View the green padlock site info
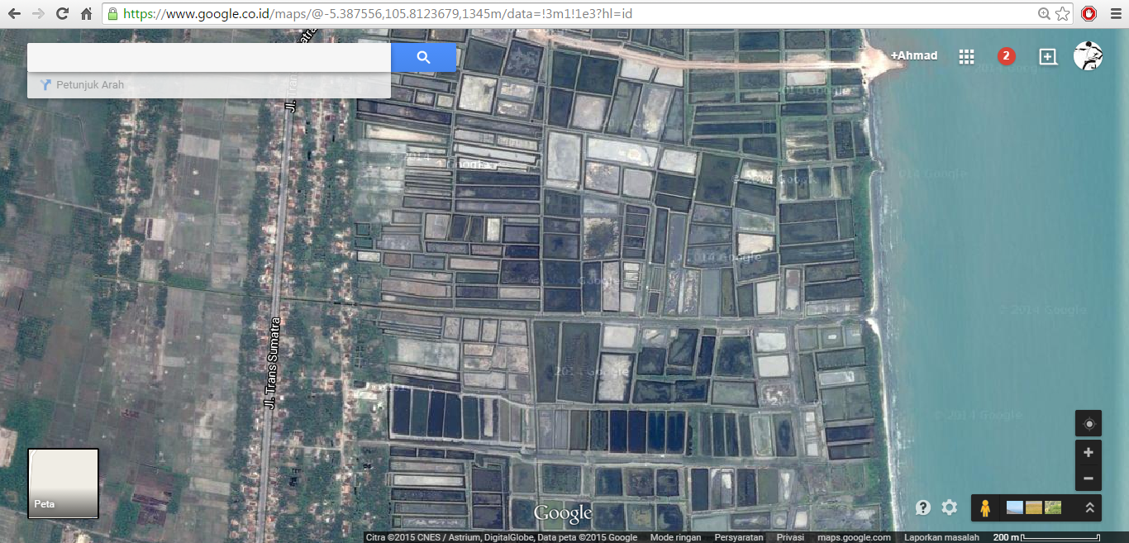 tap(112, 14)
